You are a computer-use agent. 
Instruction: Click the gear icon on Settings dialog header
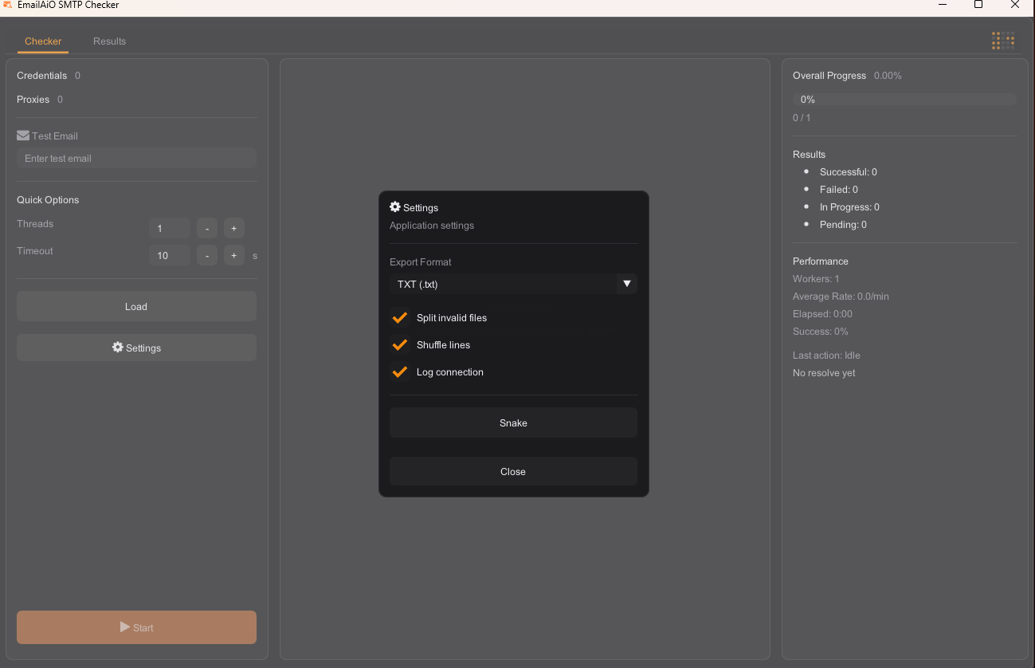tap(395, 206)
